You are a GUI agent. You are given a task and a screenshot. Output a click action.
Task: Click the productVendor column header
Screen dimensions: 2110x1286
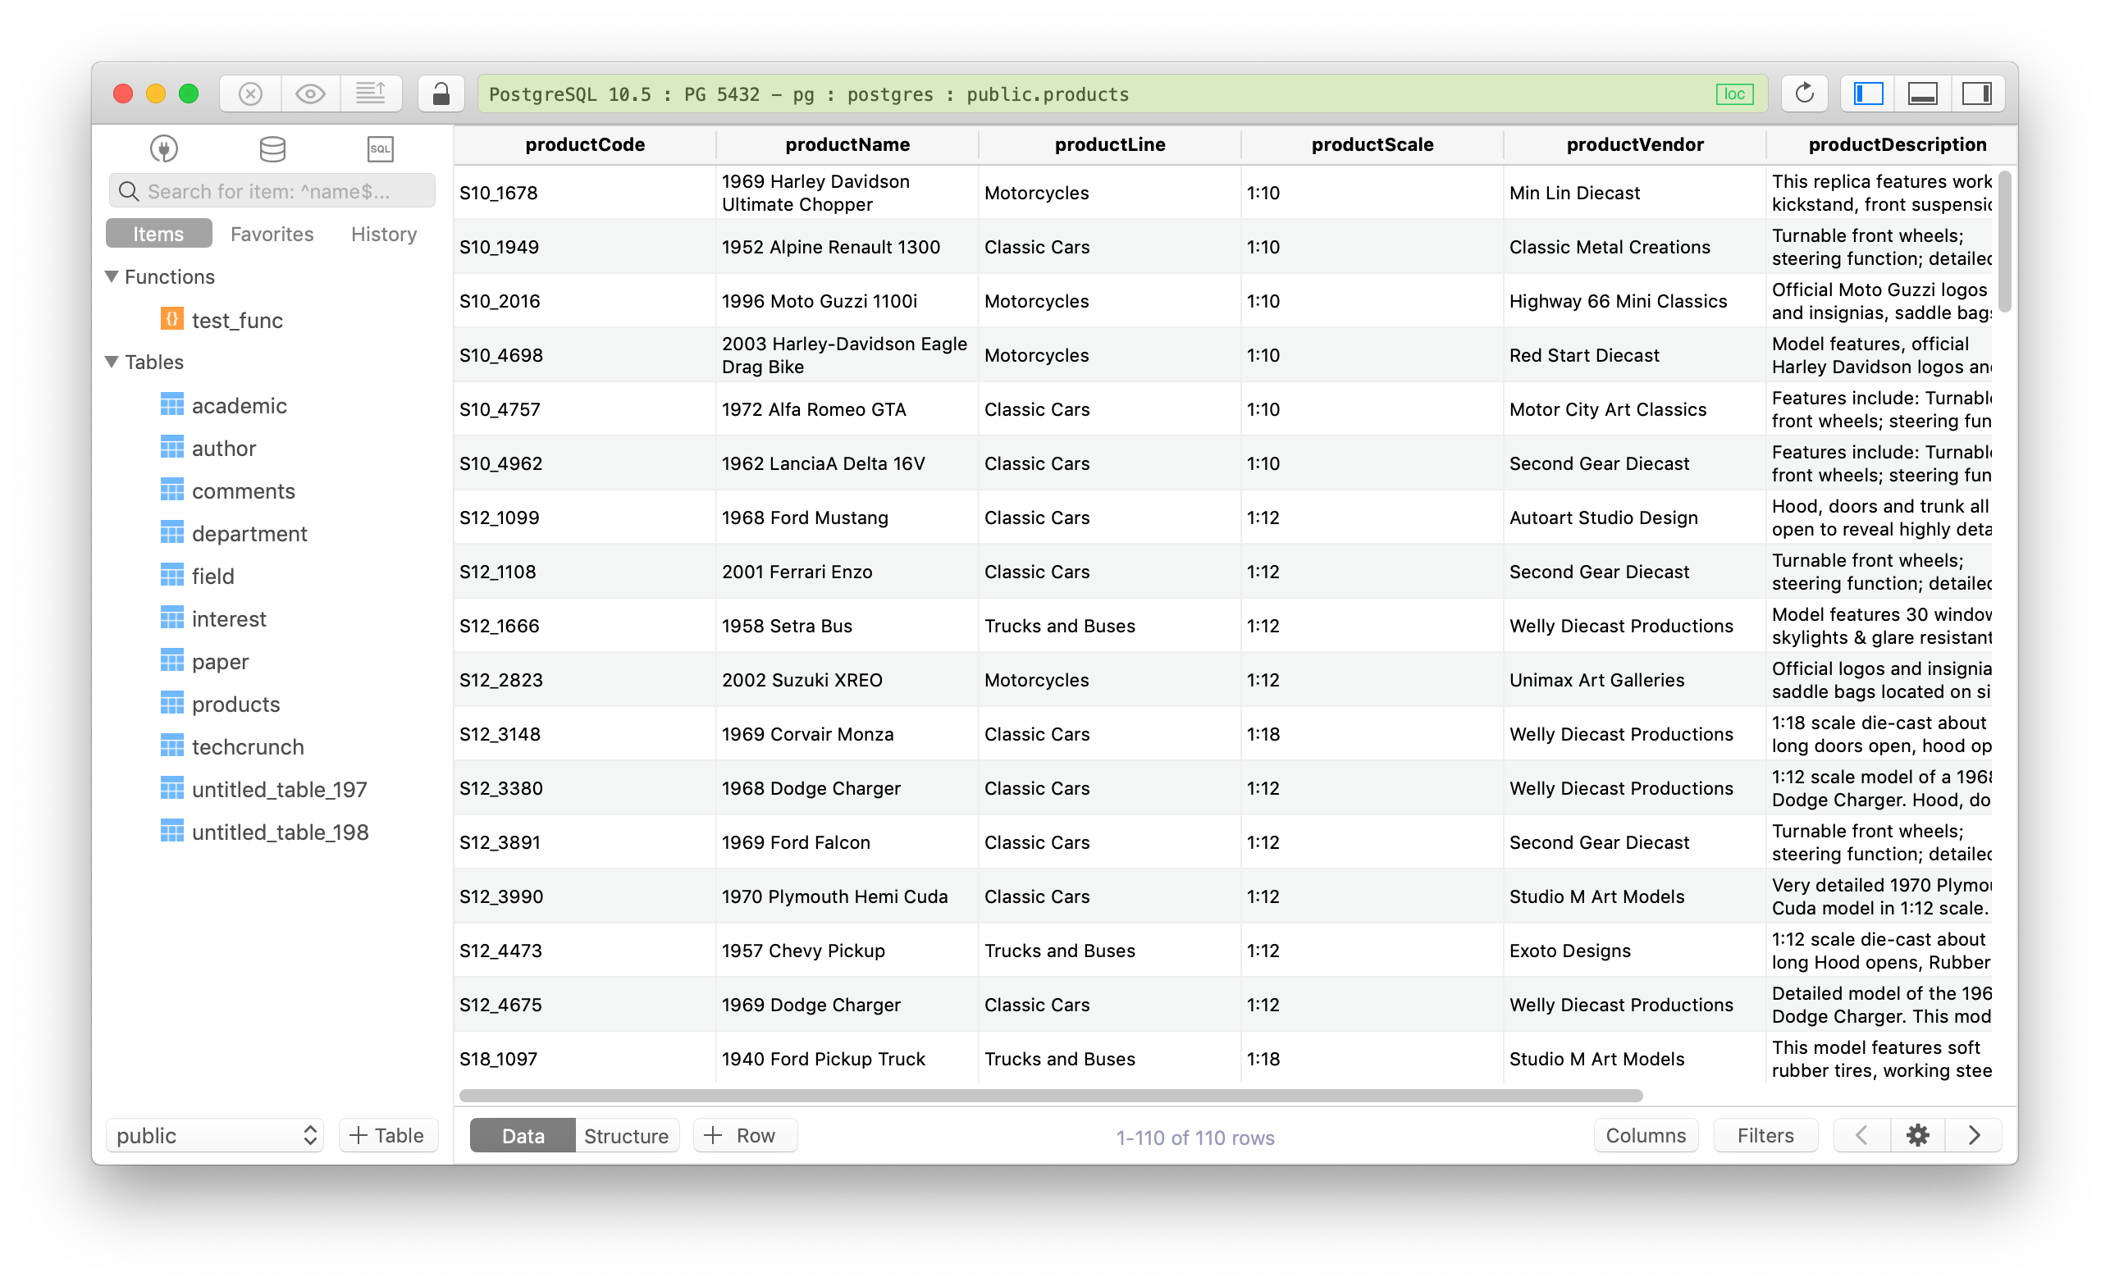coord(1635,144)
